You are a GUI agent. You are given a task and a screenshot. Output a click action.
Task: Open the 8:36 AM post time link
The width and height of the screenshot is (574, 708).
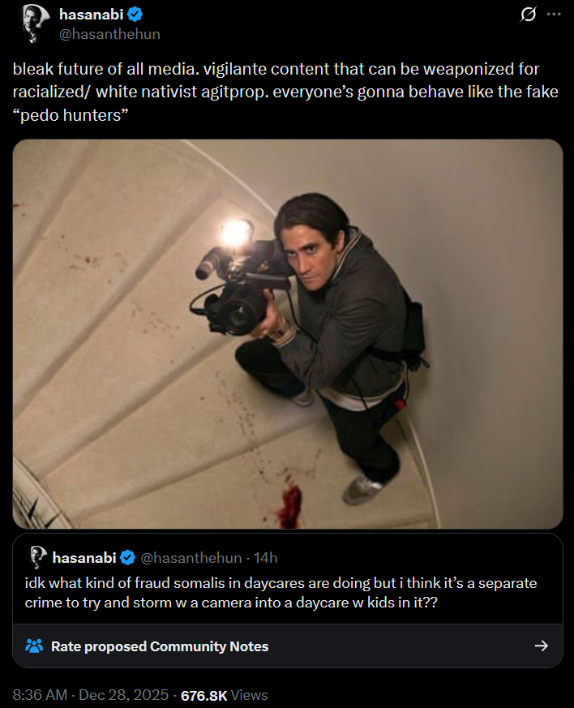click(x=40, y=695)
